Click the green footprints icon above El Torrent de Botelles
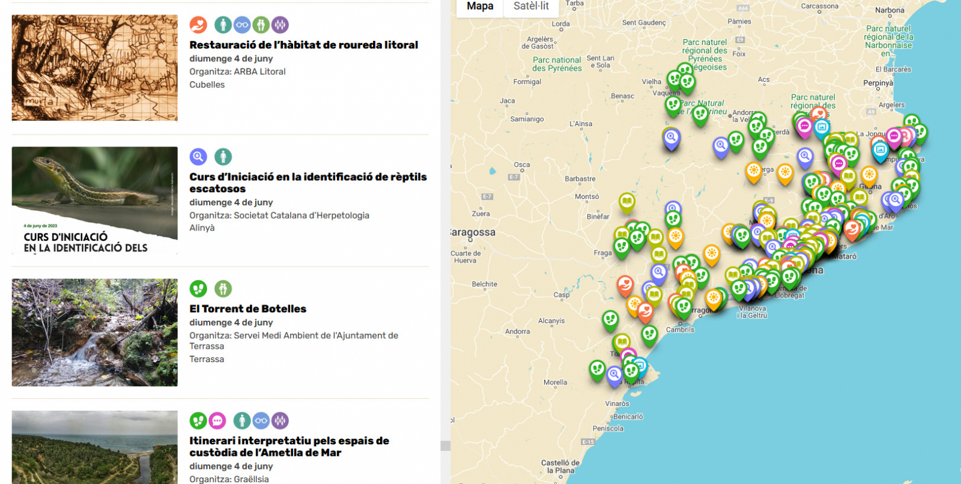This screenshot has height=484, width=961. pyautogui.click(x=198, y=289)
